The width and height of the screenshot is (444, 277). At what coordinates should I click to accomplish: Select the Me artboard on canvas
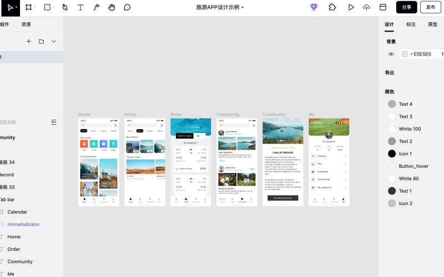pos(329,162)
